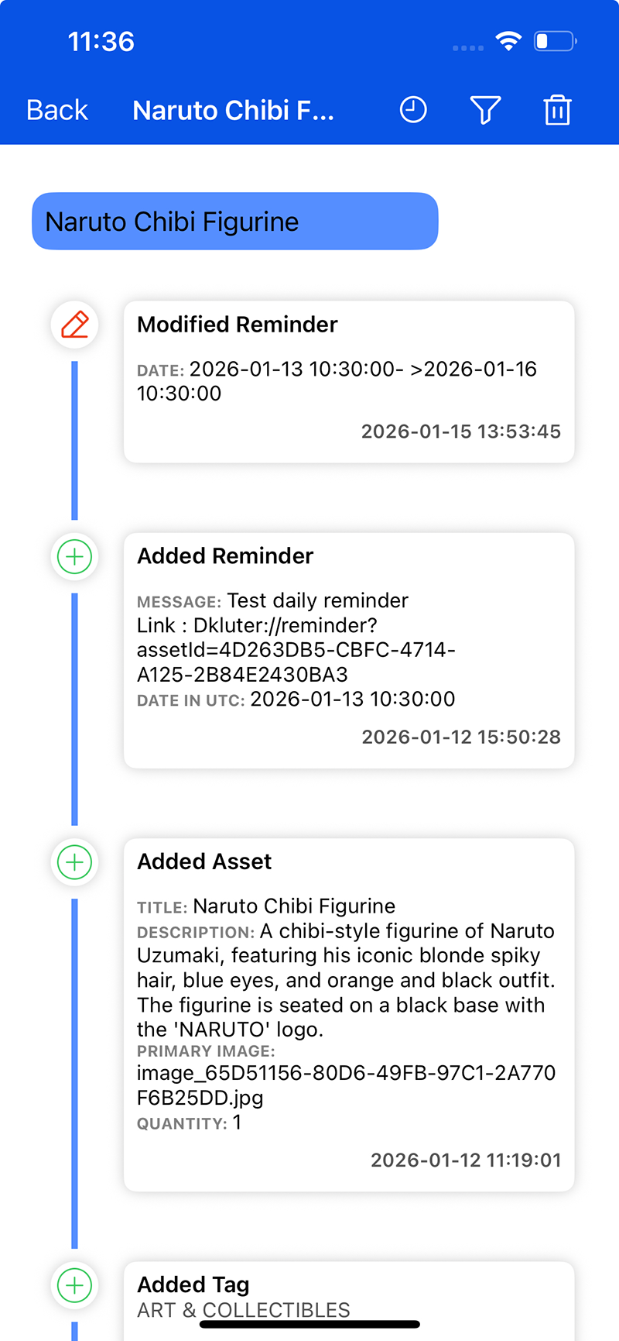Tap the Wi-Fi status icon

point(508,41)
